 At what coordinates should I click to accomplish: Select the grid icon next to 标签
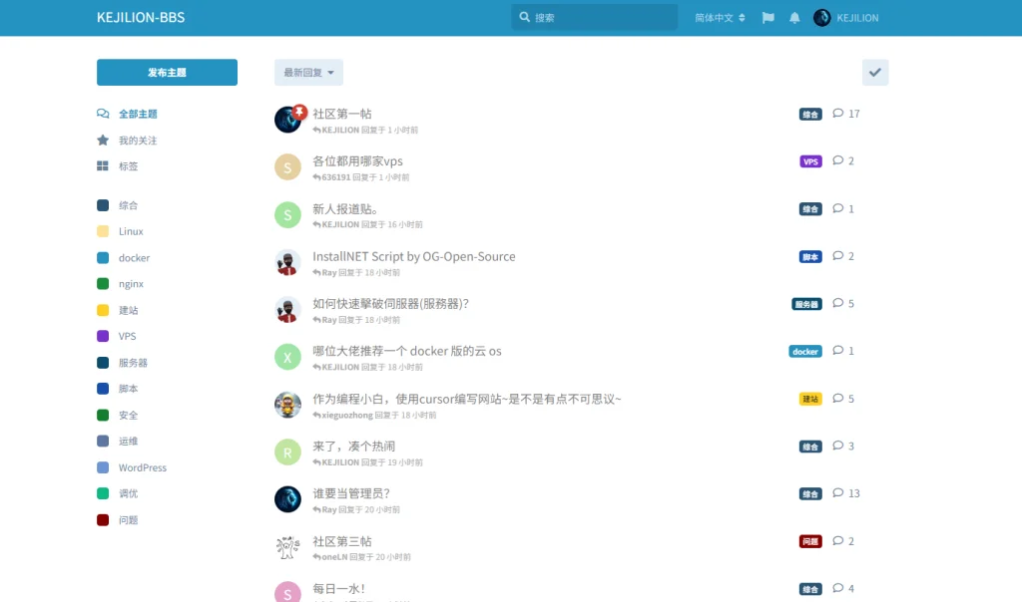(103, 166)
